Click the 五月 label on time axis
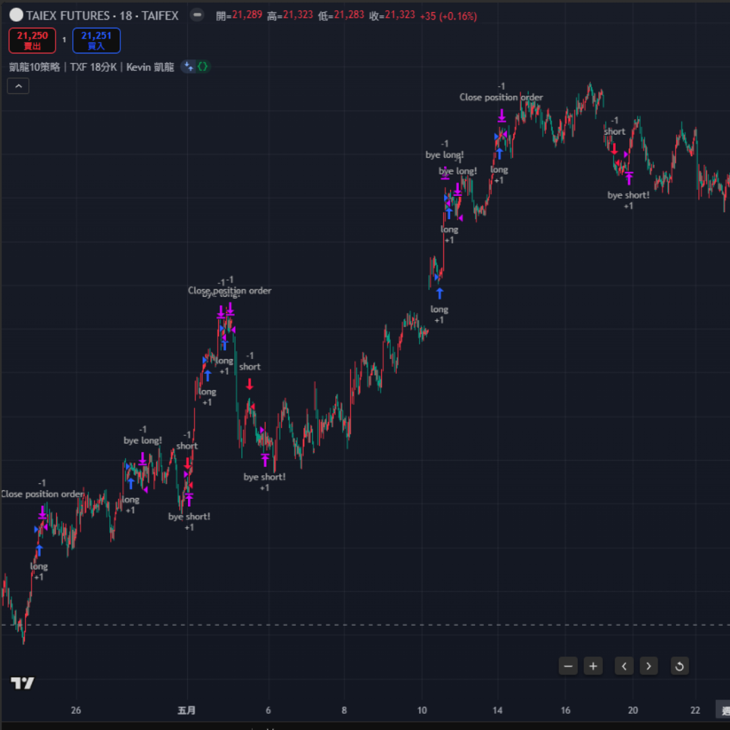Screen dimensions: 730x730 (x=187, y=710)
